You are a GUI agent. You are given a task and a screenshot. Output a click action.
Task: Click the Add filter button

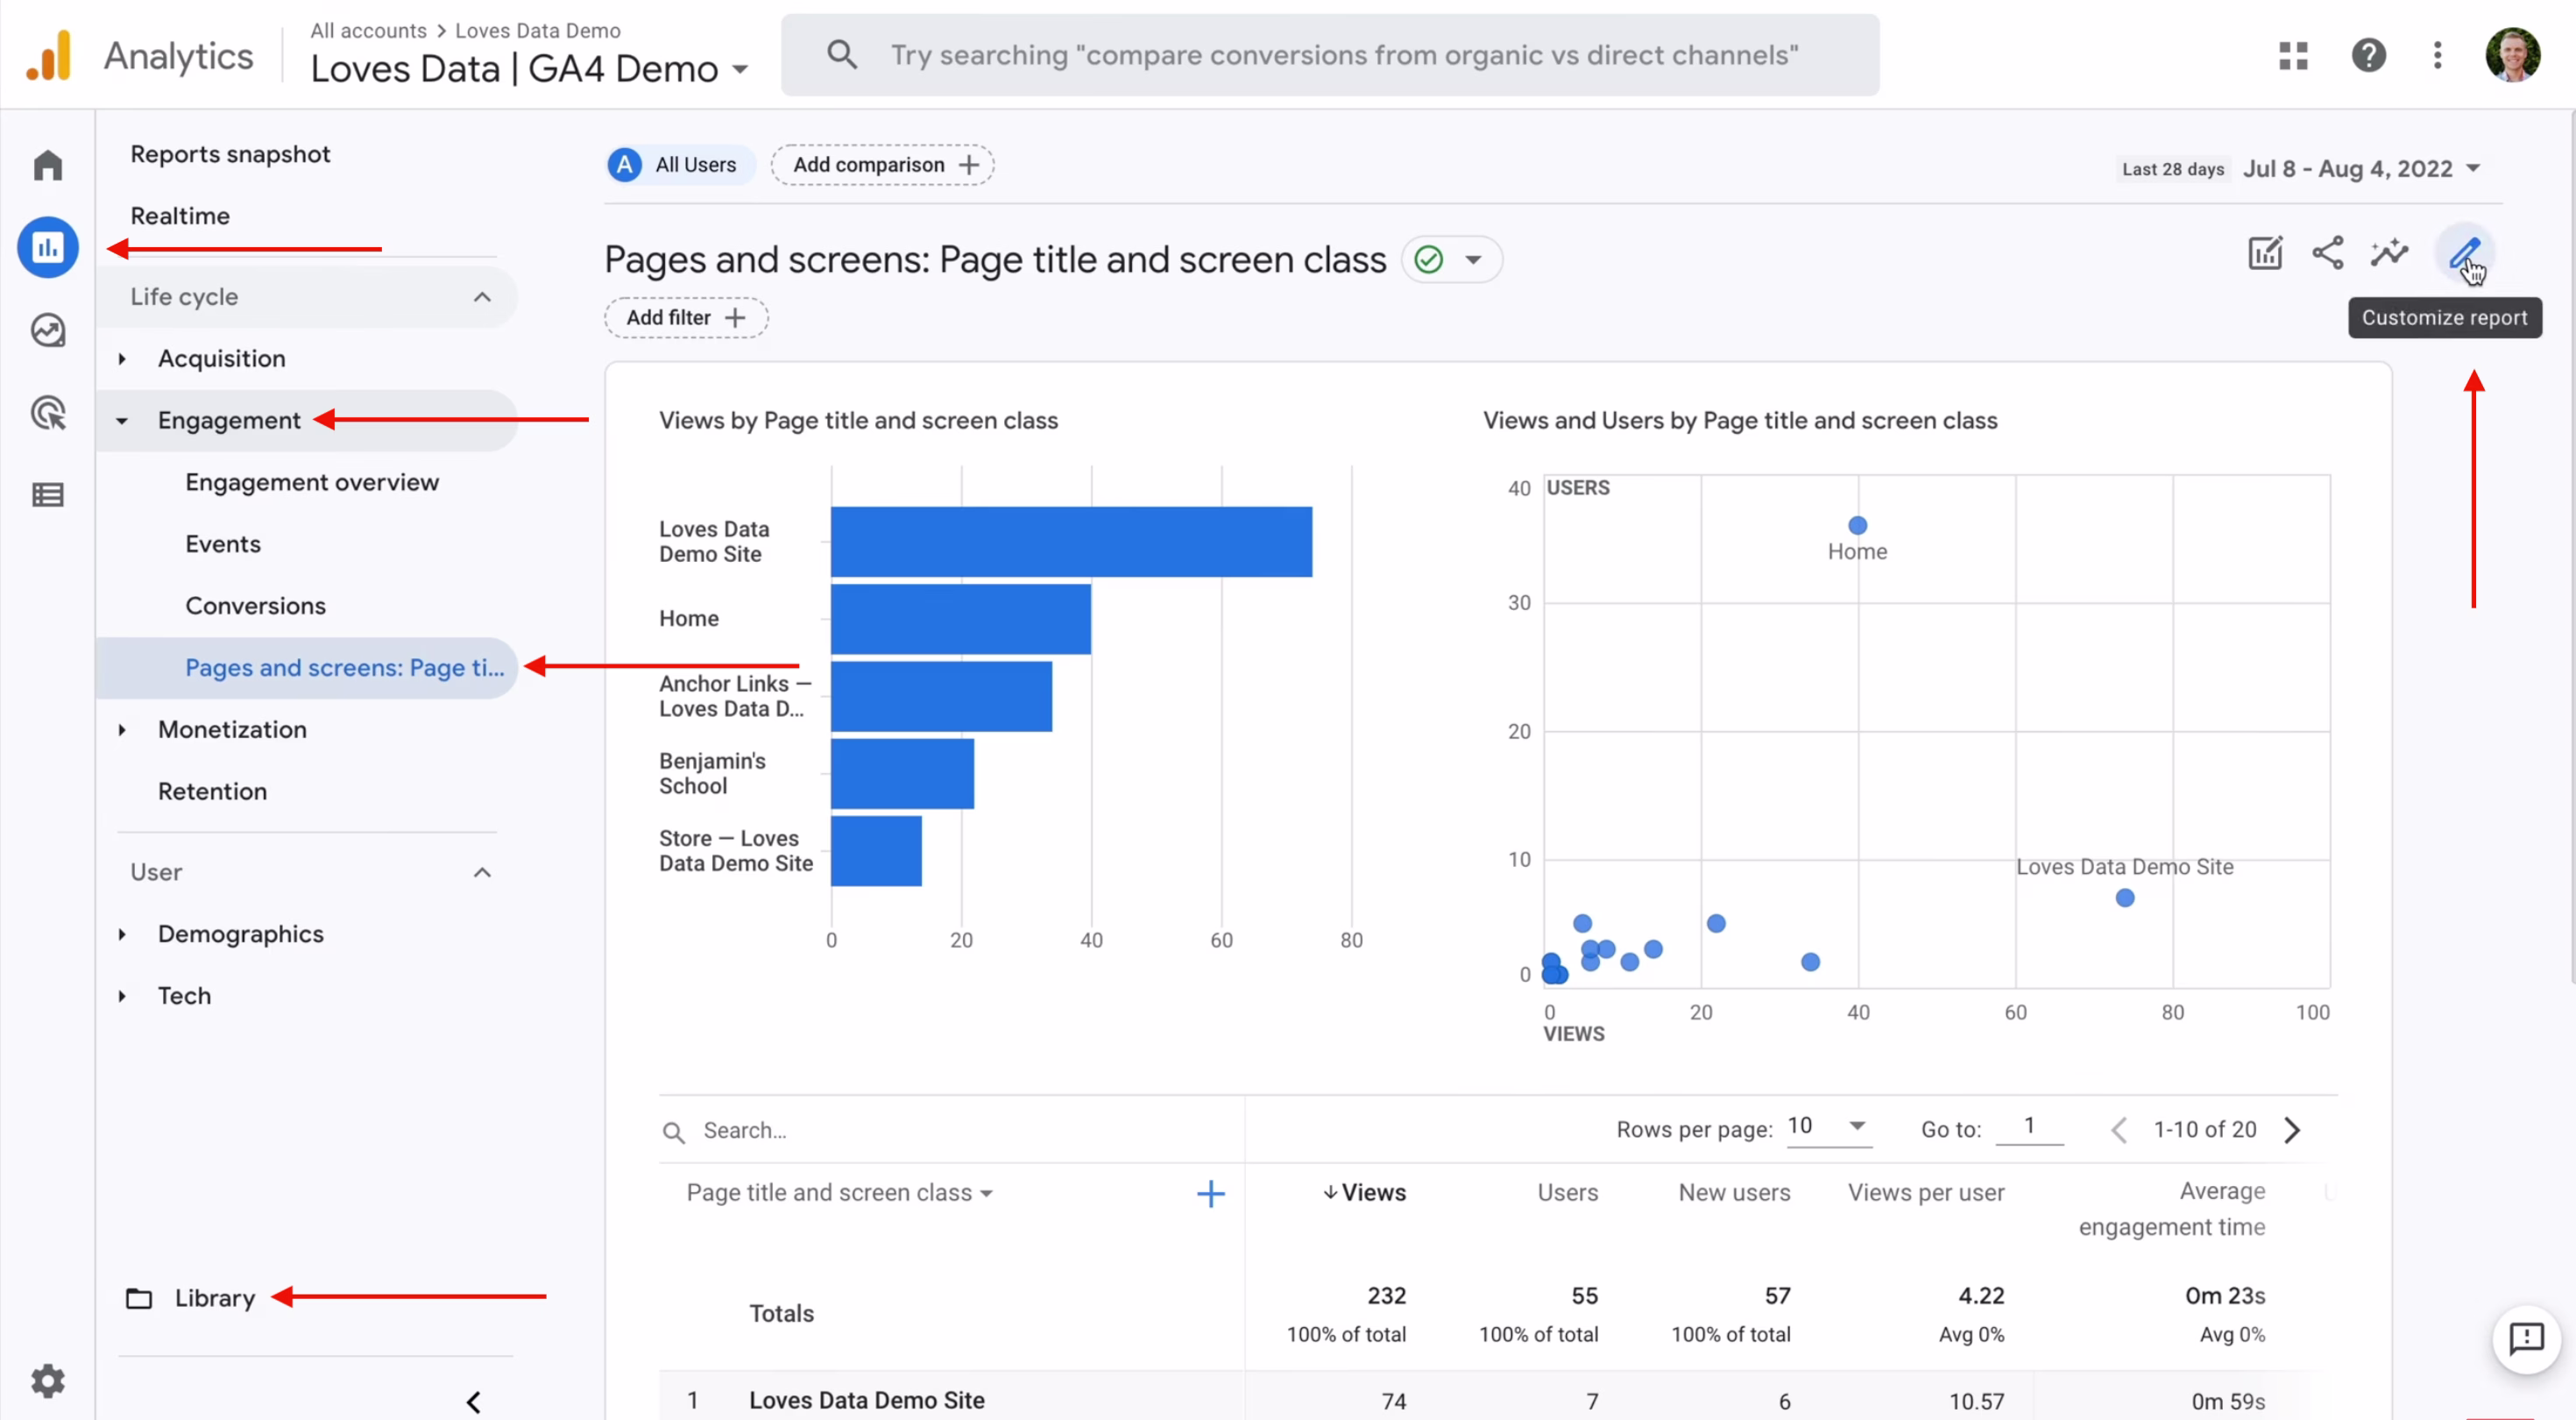click(x=685, y=317)
